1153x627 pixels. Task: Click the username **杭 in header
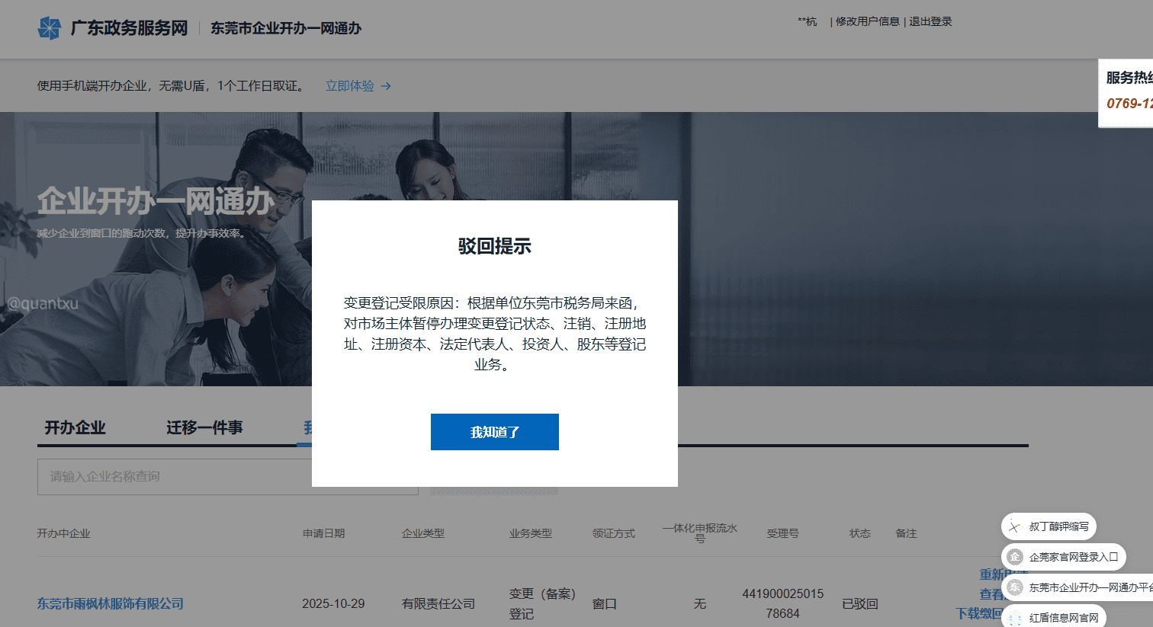807,21
